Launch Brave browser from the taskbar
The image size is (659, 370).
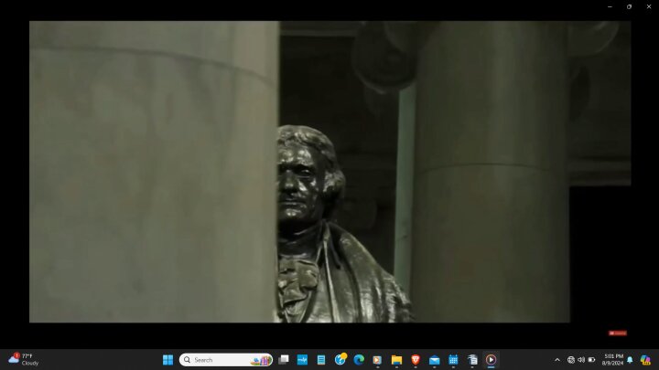(416, 360)
